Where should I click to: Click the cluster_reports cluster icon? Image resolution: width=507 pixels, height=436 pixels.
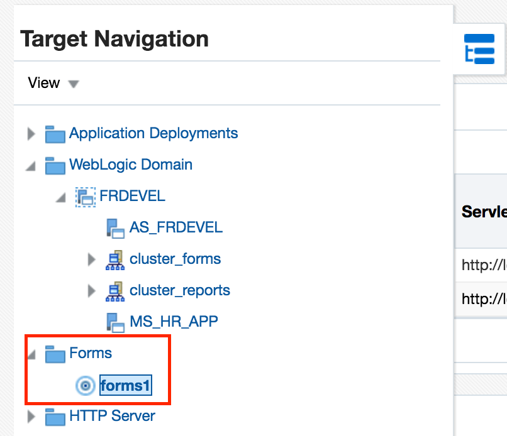tap(116, 290)
